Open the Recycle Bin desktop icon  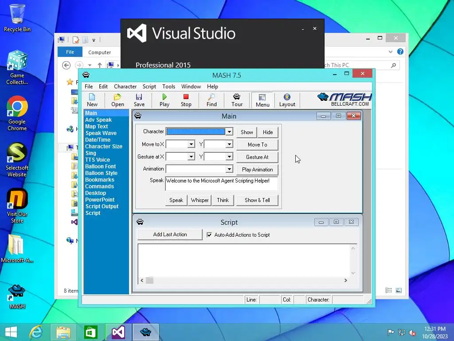pos(17,18)
